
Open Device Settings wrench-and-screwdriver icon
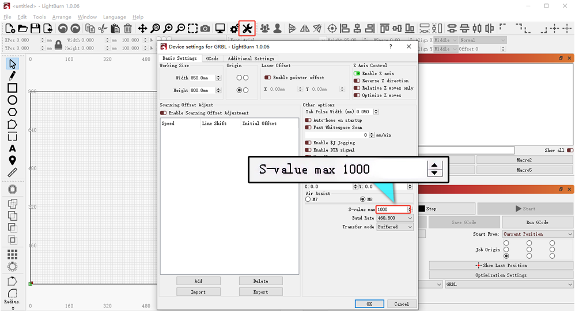[x=247, y=29]
